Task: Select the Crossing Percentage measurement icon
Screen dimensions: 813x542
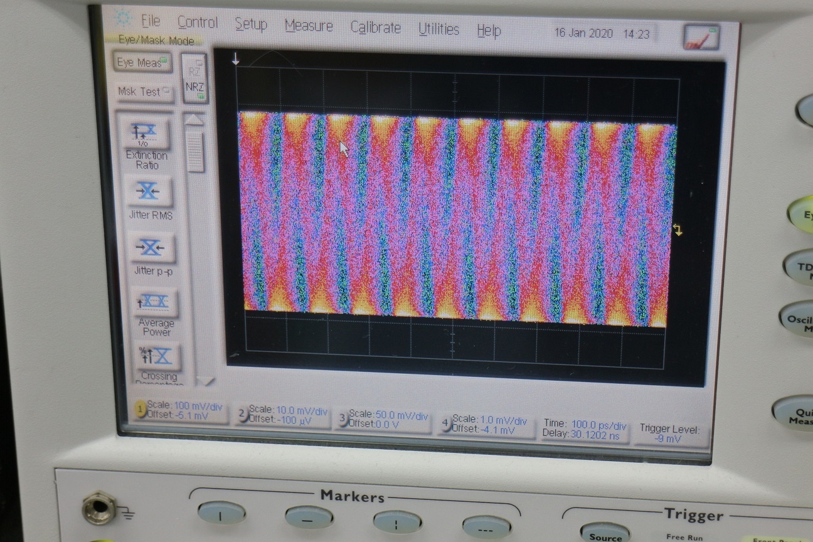Action: (x=158, y=357)
